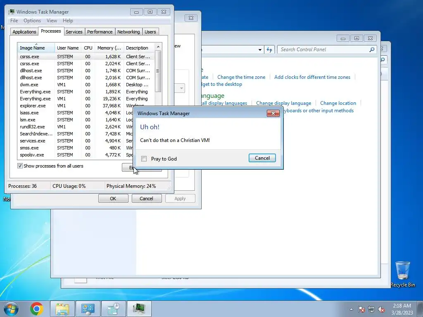Open the Action Center flag tray icon
423x317 pixels.
click(x=361, y=309)
